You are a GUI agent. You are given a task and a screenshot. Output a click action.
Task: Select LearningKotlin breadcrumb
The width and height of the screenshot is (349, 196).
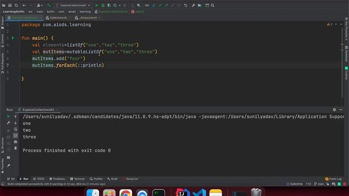click(14, 11)
